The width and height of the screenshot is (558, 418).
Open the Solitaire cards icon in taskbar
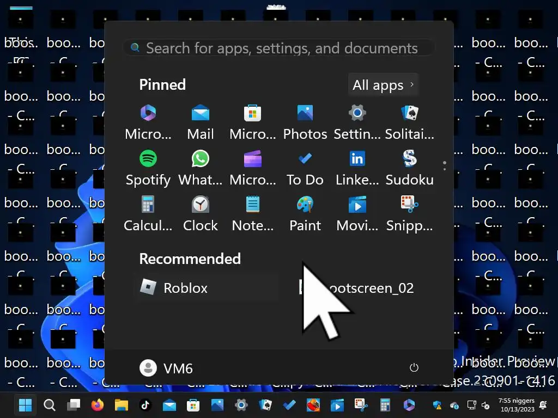tap(265, 405)
